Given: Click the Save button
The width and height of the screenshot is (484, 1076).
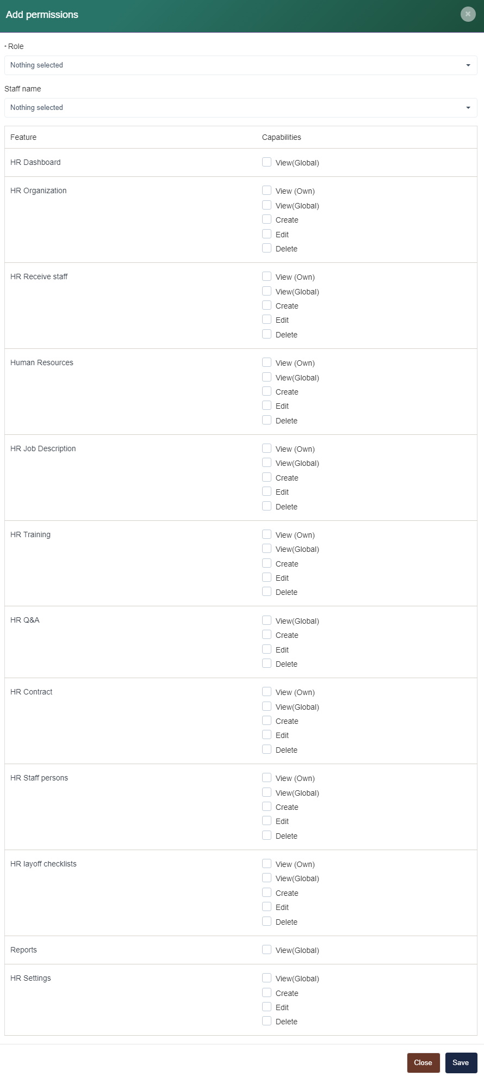Looking at the screenshot, I should pos(461,1062).
